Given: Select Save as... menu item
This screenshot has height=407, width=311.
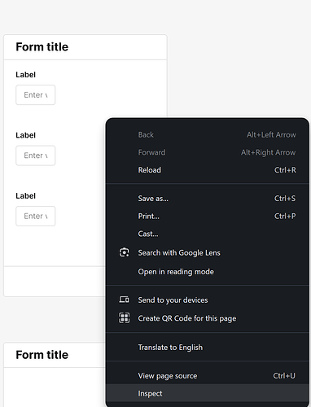Looking at the screenshot, I should (208, 199).
